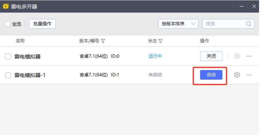This screenshot has height=135, width=260.
Task: Tick the checkbox for 雷电模拟器-1
Action: pos(8,75)
